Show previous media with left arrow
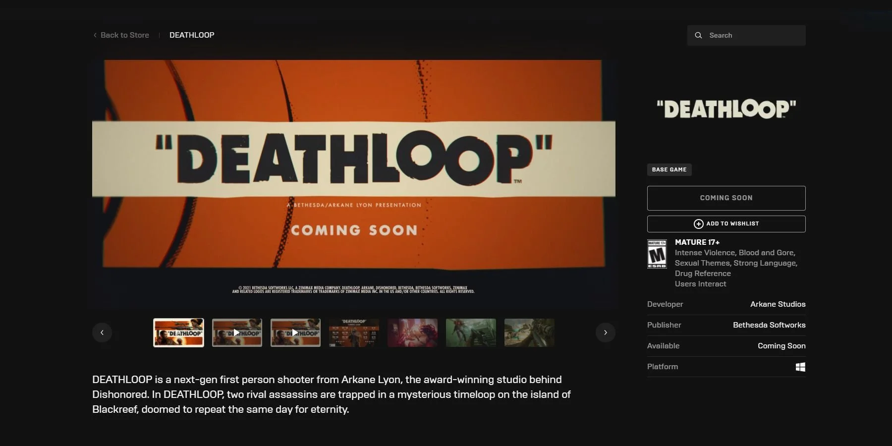Screen dimensions: 892x446 click(102, 333)
